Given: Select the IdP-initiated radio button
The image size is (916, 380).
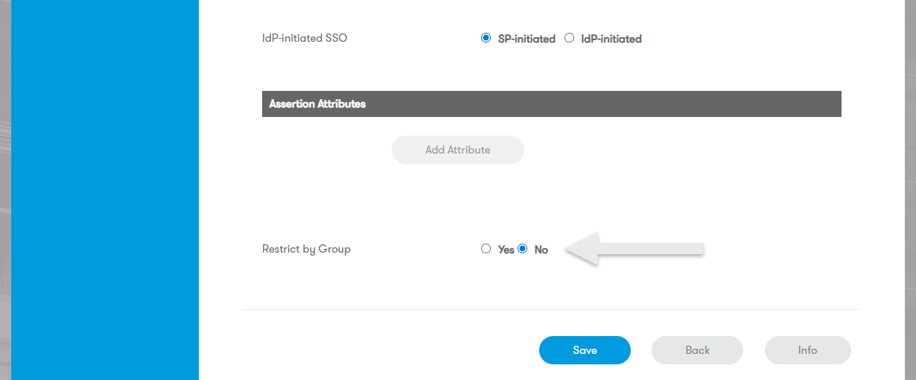Looking at the screenshot, I should tap(570, 38).
